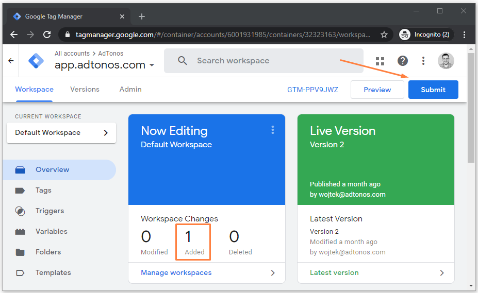Click the scrollbar down arrow
Screen dimensions: 478x293
coord(471,286)
